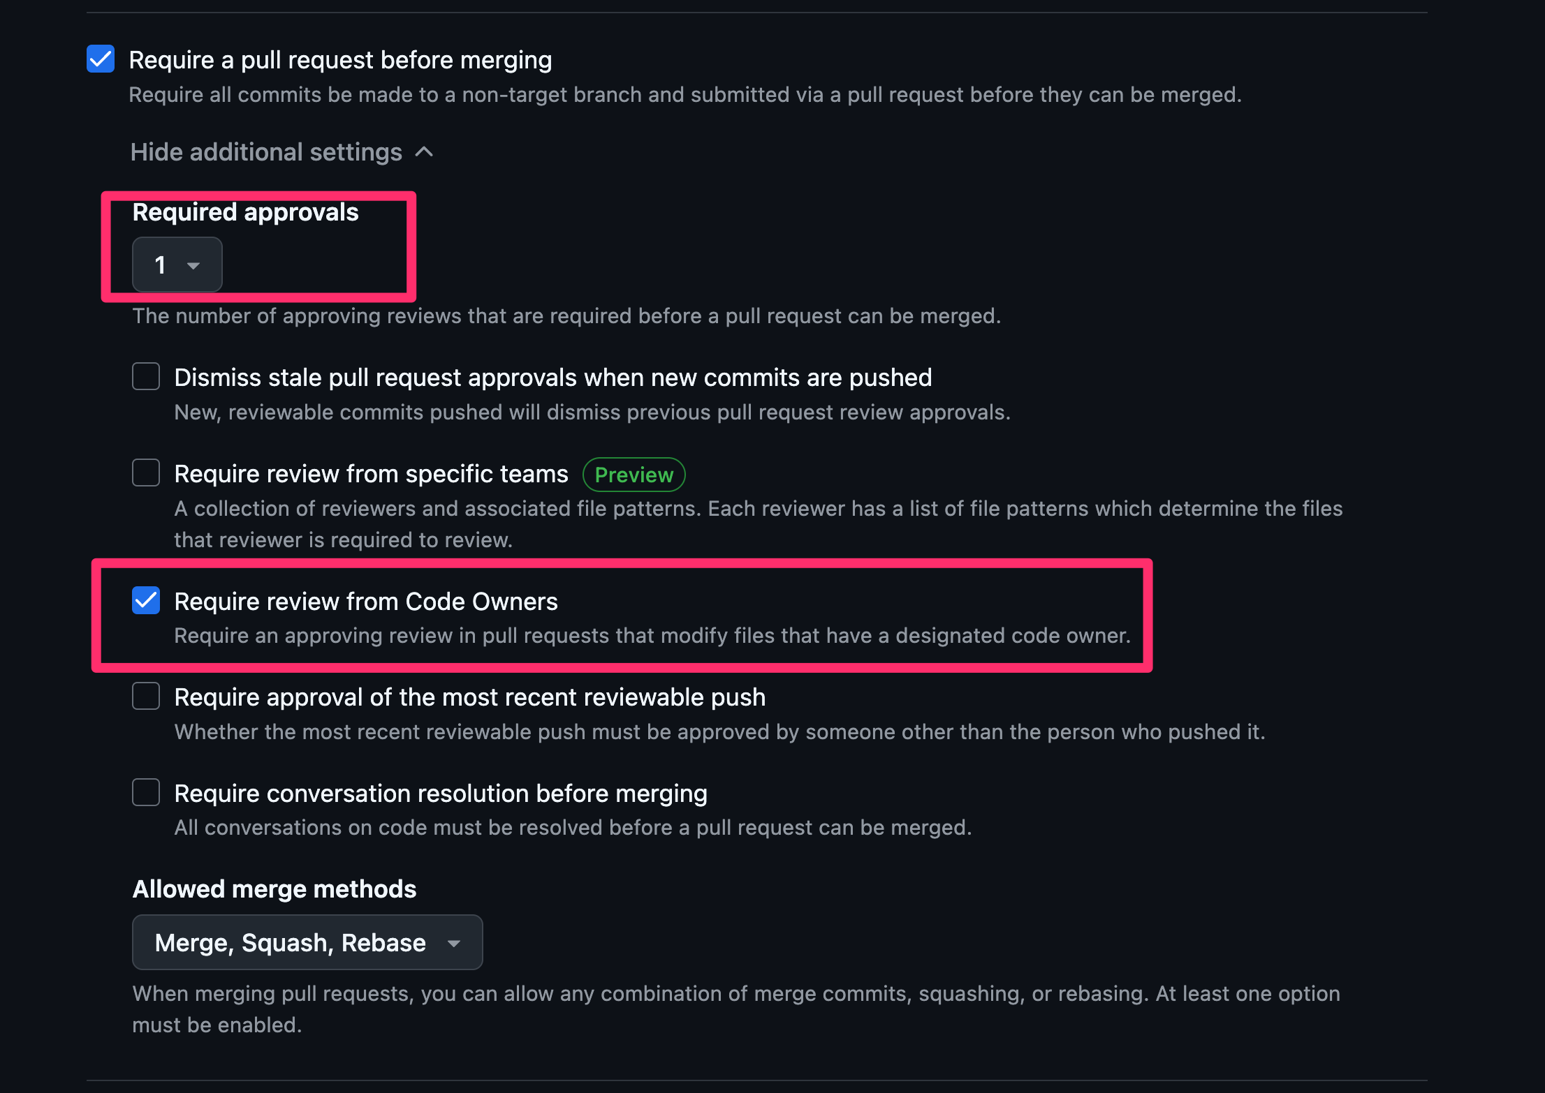
Task: Enable Require approval of most recent reviewable push
Action: (x=146, y=695)
